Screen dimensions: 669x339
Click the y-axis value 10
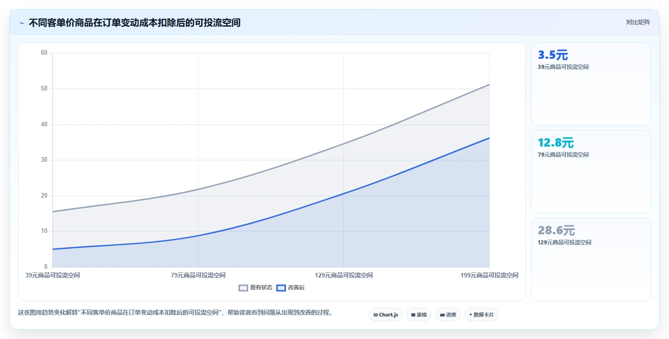pyautogui.click(x=44, y=231)
